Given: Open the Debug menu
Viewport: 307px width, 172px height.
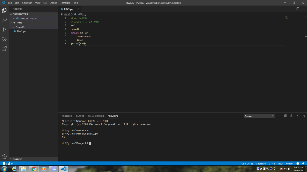Looking at the screenshot, I should point(53,3).
